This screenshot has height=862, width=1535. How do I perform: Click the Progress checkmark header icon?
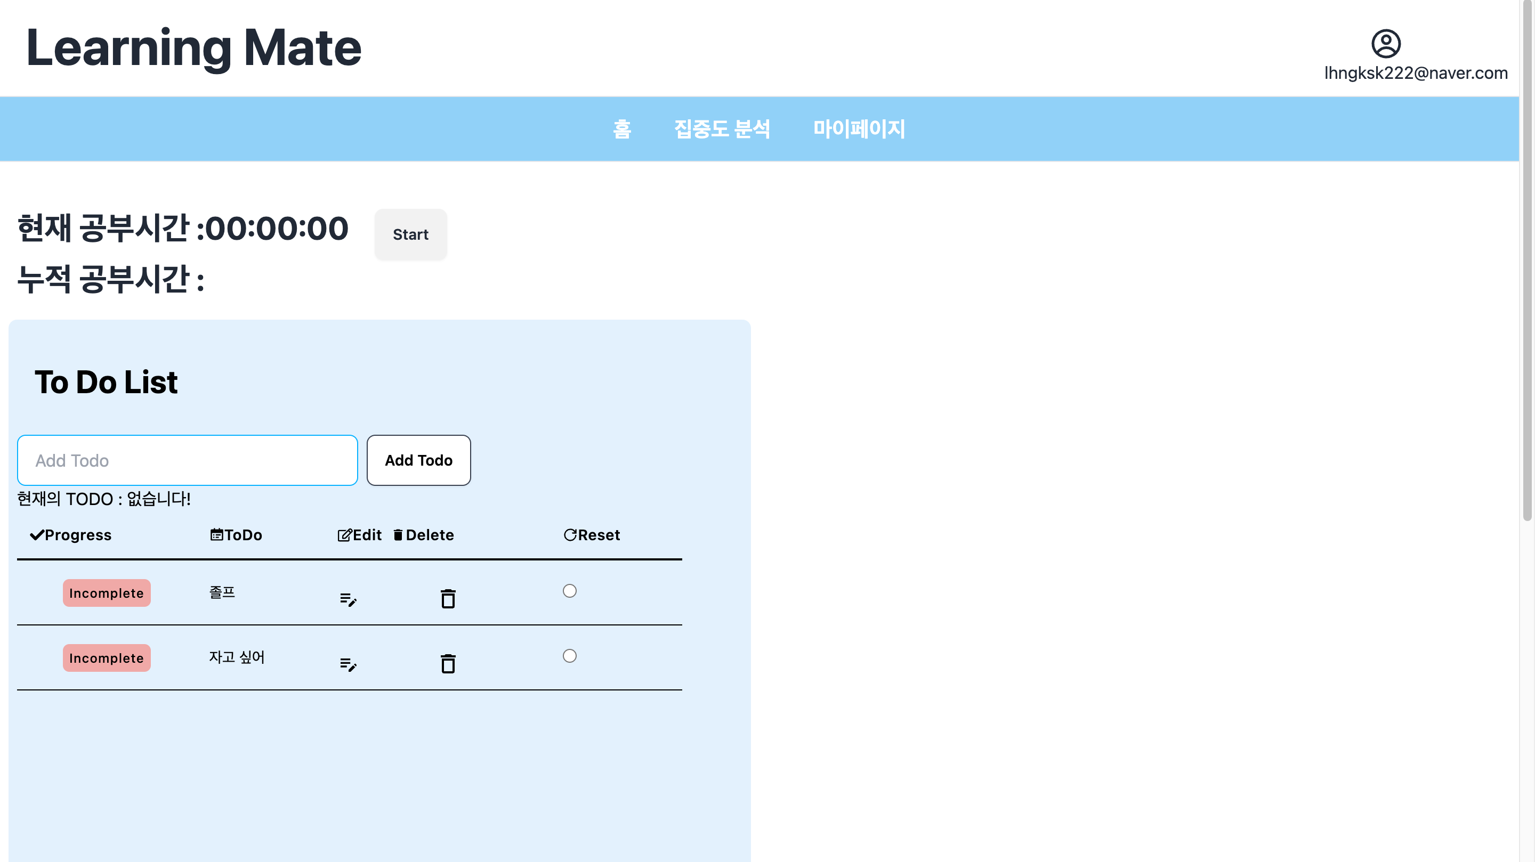pos(37,535)
